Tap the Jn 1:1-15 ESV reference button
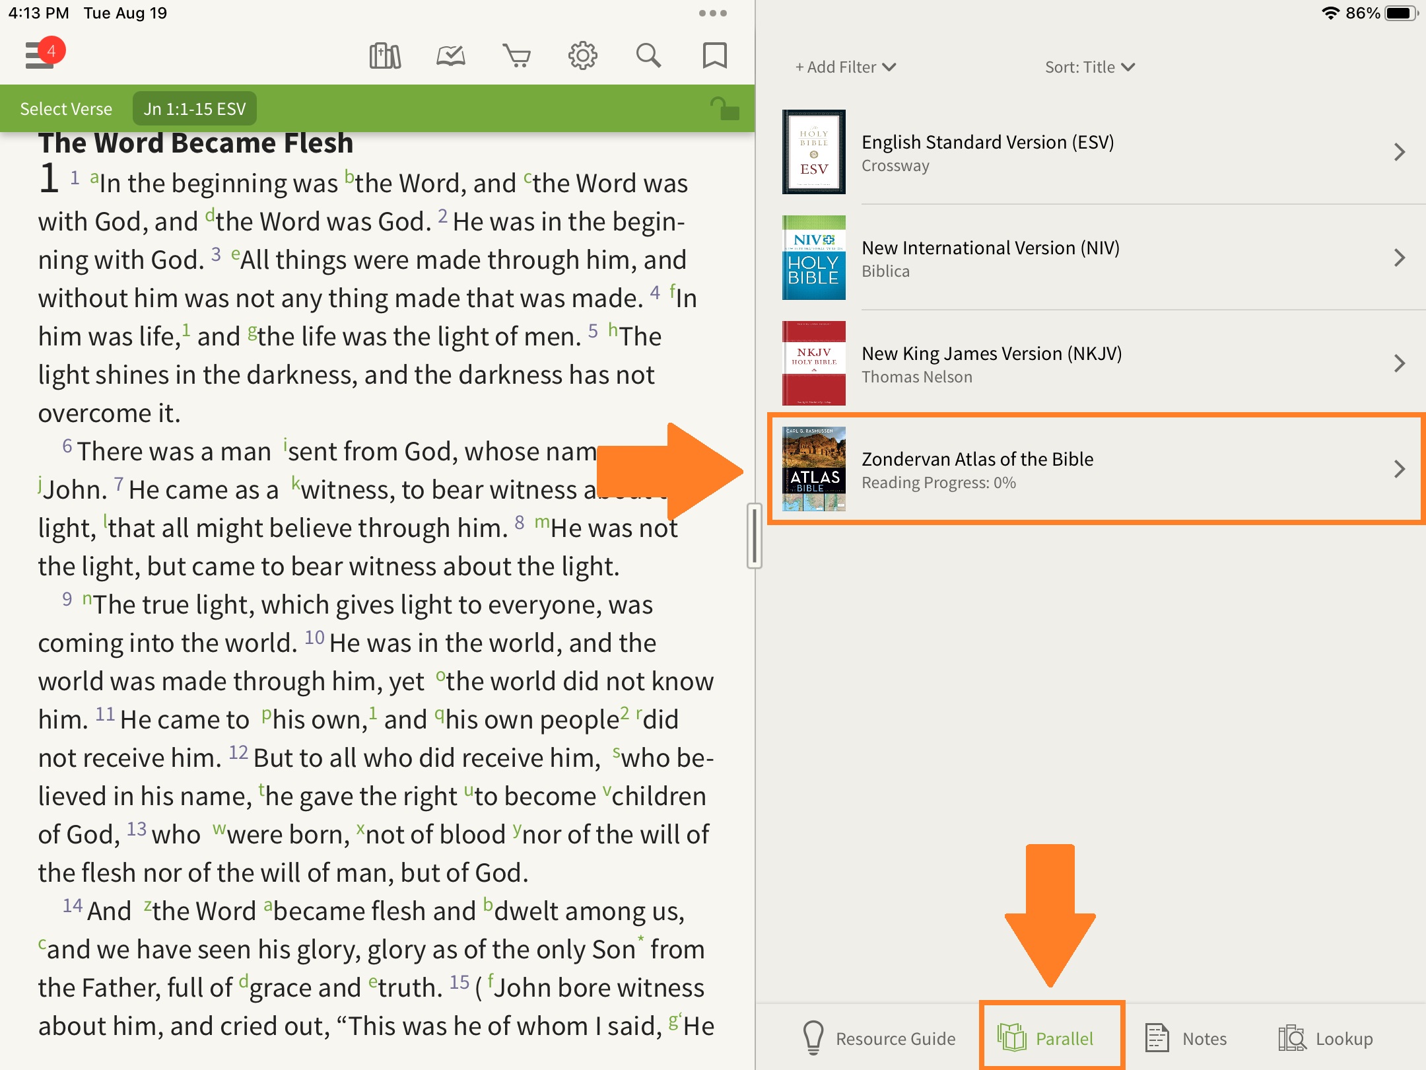1426x1070 pixels. click(195, 109)
